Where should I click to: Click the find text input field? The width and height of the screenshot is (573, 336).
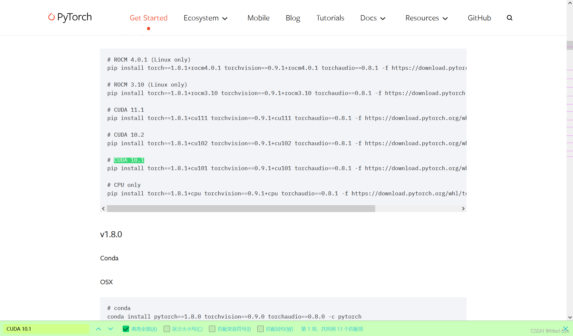coord(46,329)
